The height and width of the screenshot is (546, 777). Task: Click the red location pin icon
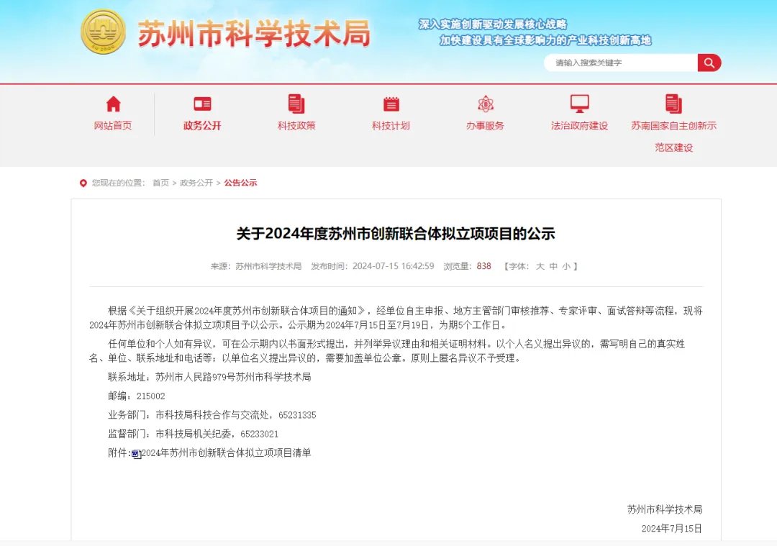click(x=83, y=183)
